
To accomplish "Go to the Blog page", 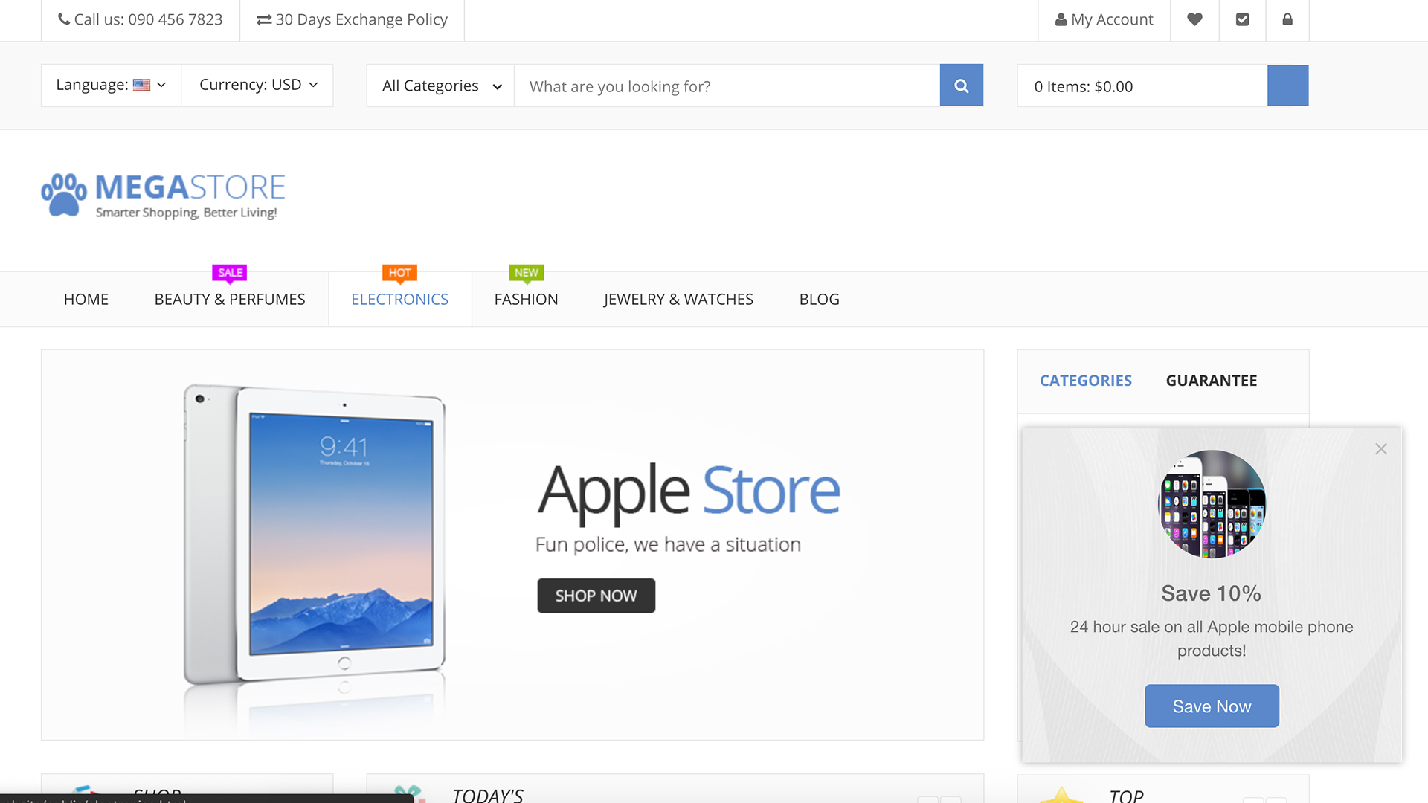I will [820, 300].
